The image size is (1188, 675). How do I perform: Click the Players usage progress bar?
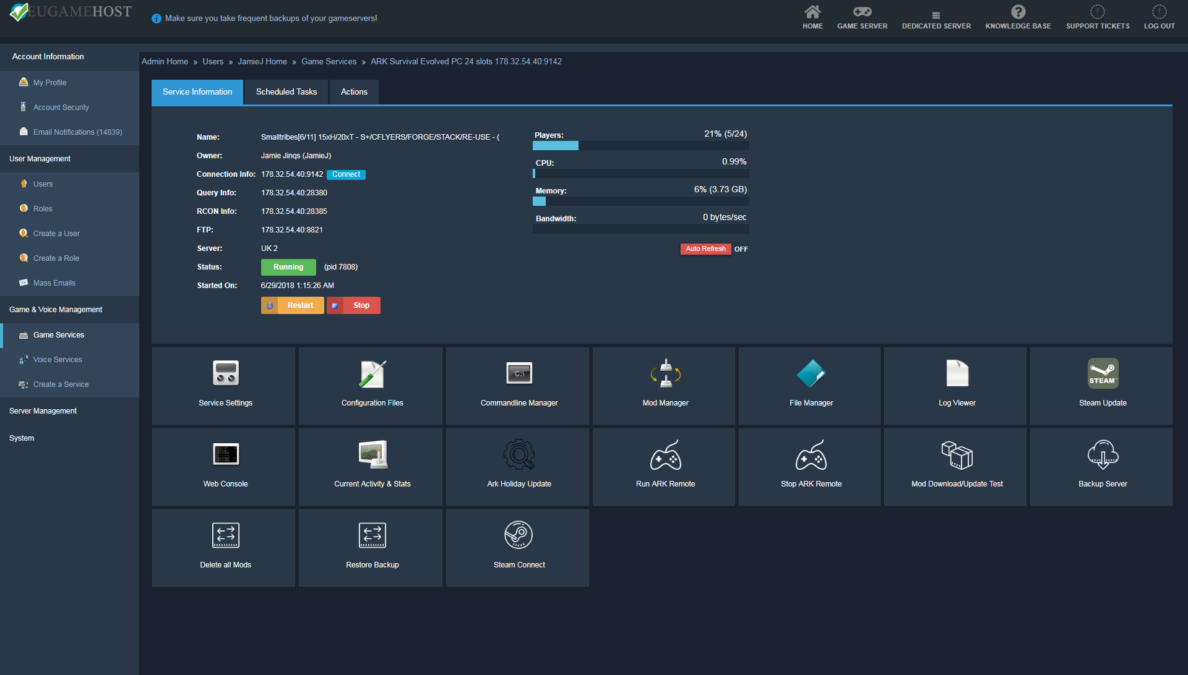point(640,146)
